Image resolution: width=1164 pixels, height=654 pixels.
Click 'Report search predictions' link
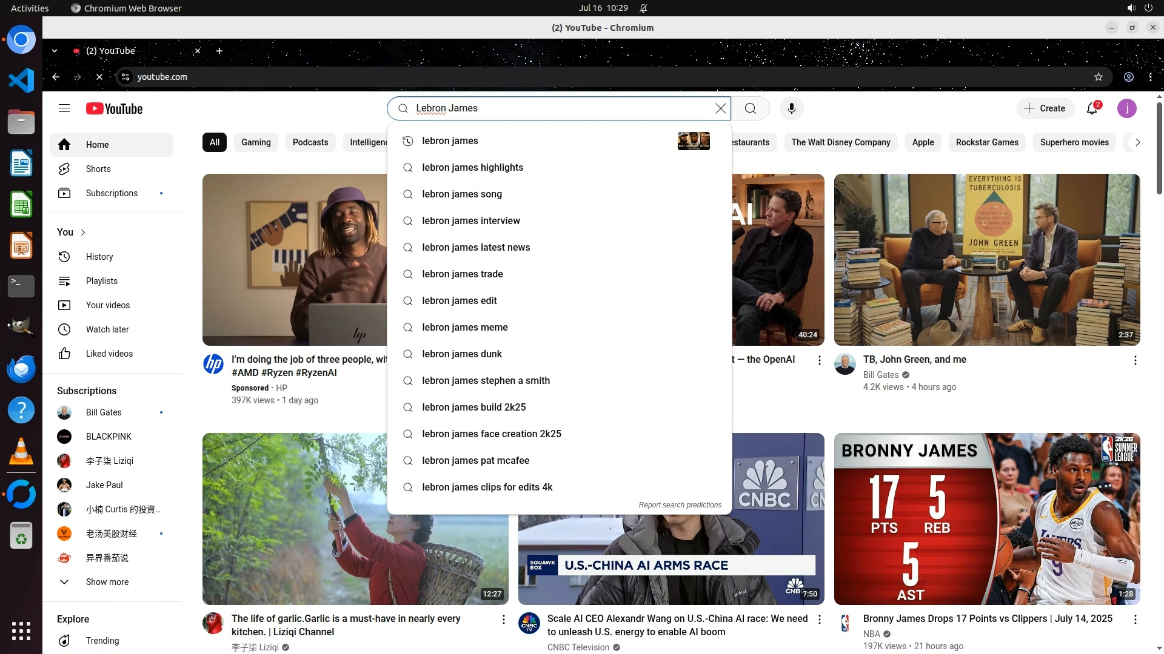point(680,505)
